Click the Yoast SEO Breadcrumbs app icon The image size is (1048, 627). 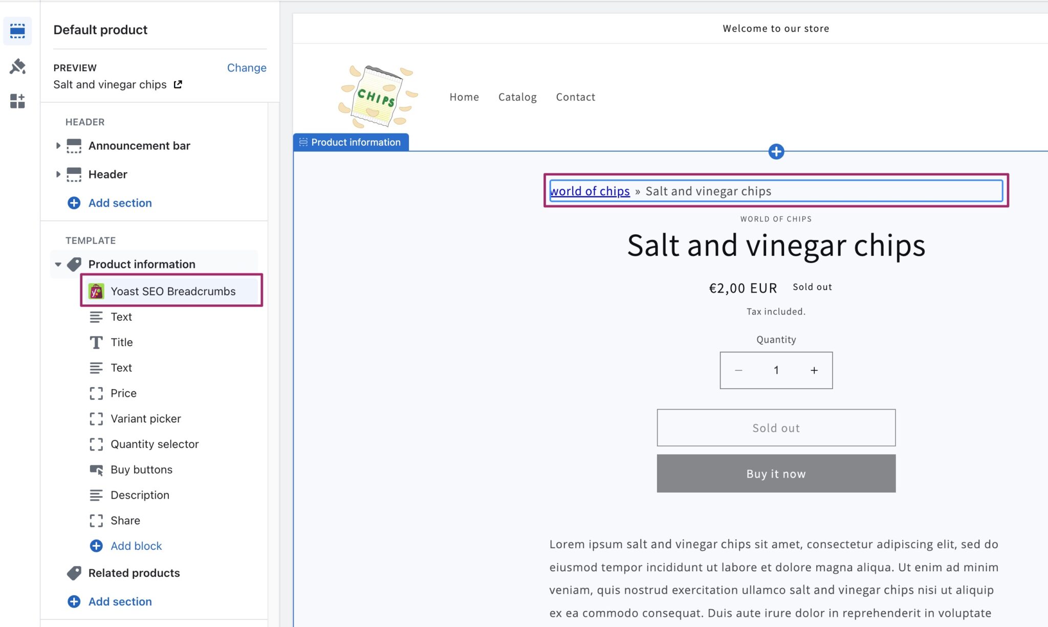96,291
